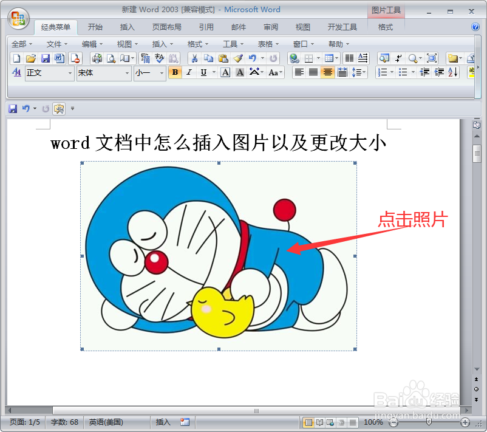The width and height of the screenshot is (487, 432).
Task: Click the Decrease Indent icon
Action: pyautogui.click(x=424, y=72)
